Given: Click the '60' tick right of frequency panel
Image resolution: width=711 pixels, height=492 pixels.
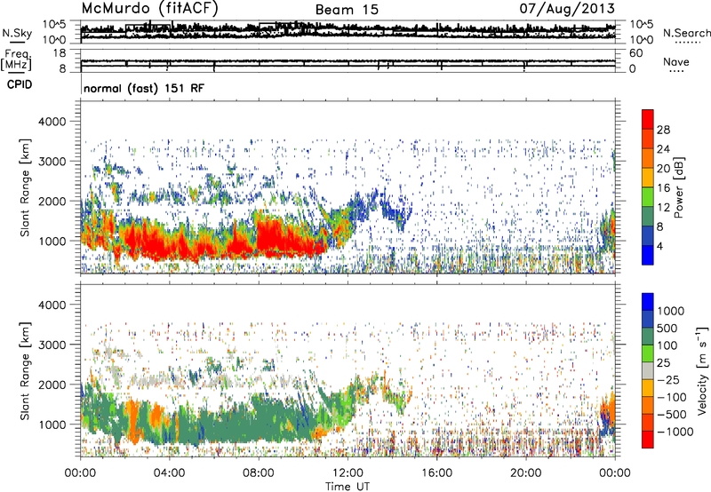Looking at the screenshot, I should point(635,53).
